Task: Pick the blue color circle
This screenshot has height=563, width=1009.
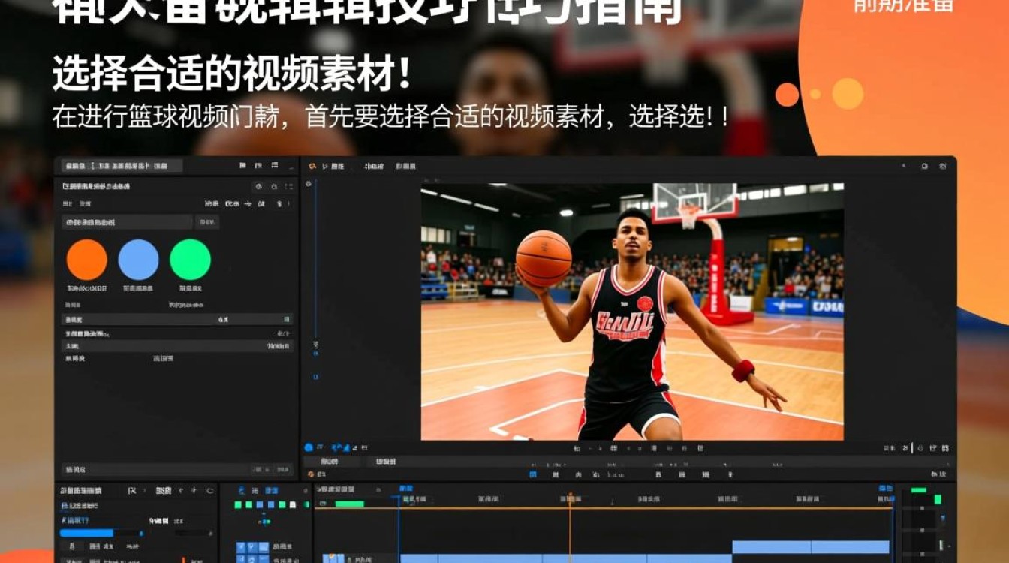Action: [x=138, y=260]
